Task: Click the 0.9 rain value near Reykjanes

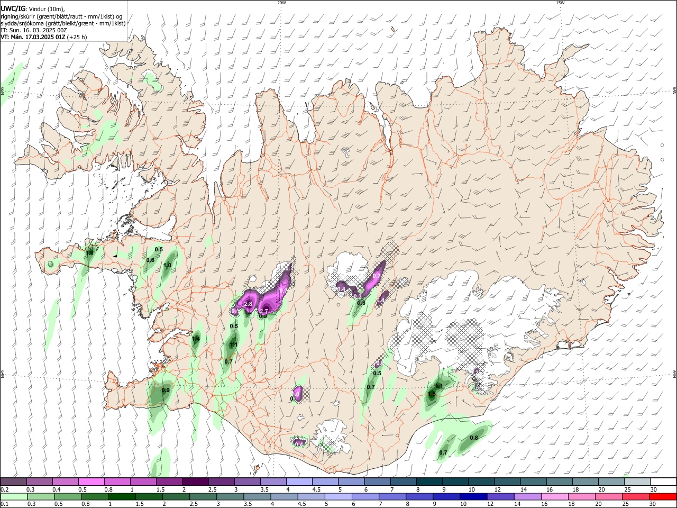Action: [166, 391]
